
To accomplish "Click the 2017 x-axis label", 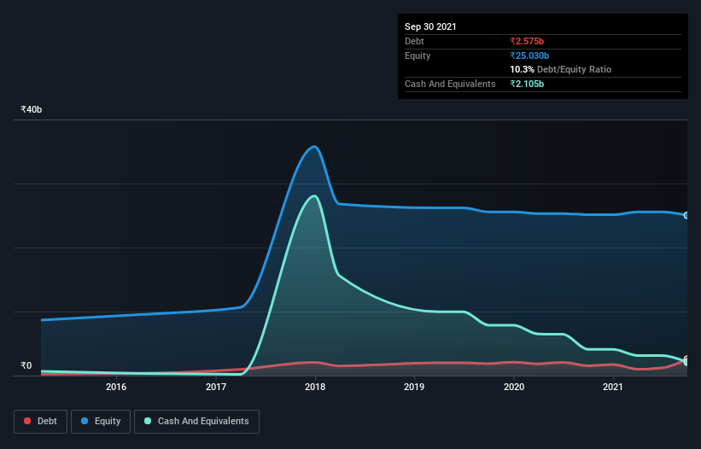I will coord(216,387).
